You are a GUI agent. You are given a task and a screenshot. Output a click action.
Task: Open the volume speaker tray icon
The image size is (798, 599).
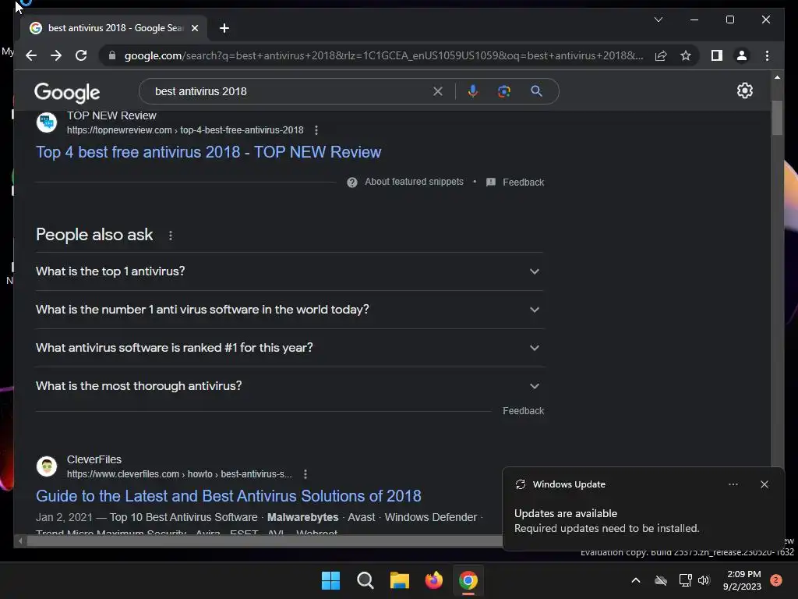click(704, 580)
